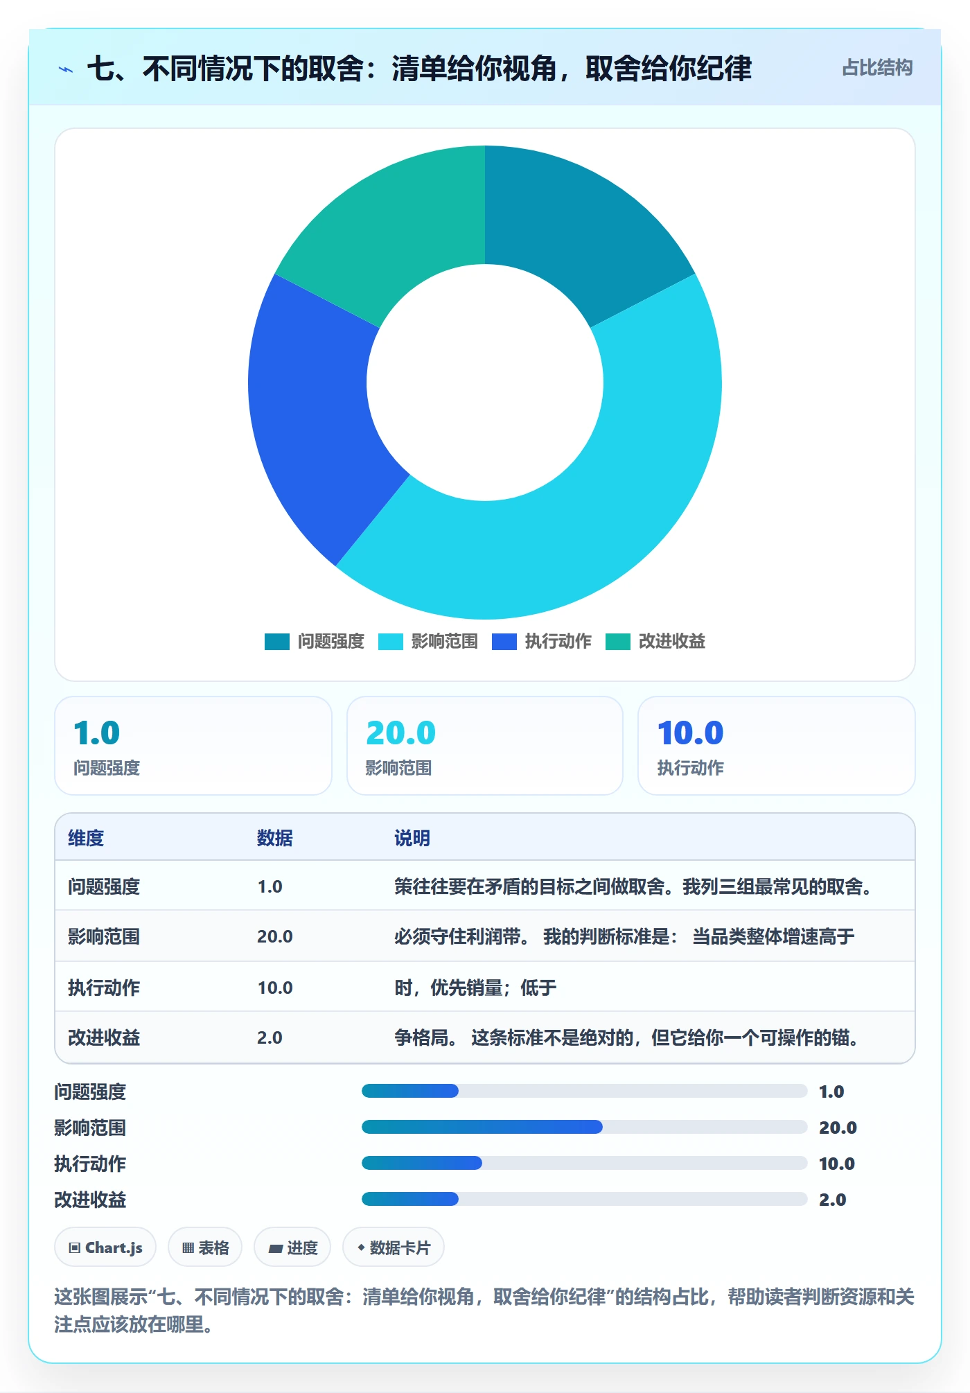Image resolution: width=970 pixels, height=1393 pixels.
Task: Select the 影响范围 table row cell
Action: [104, 936]
